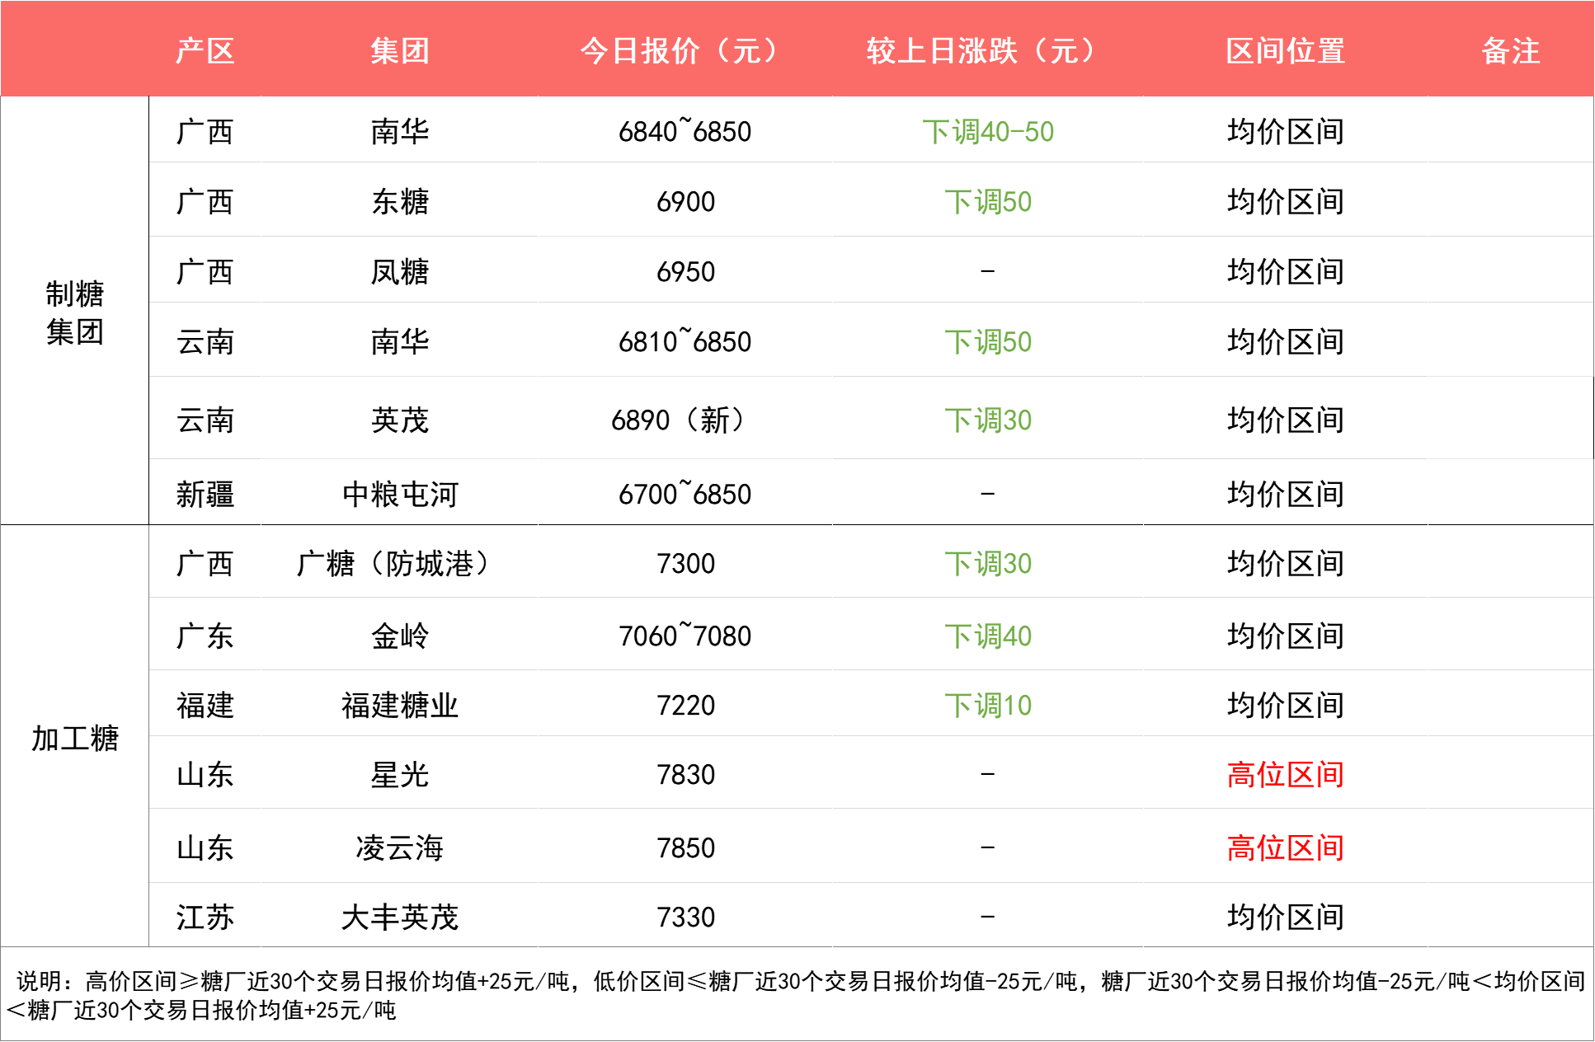Image resolution: width=1595 pixels, height=1042 pixels.
Task: Click the 集团 column header
Action: click(x=399, y=51)
